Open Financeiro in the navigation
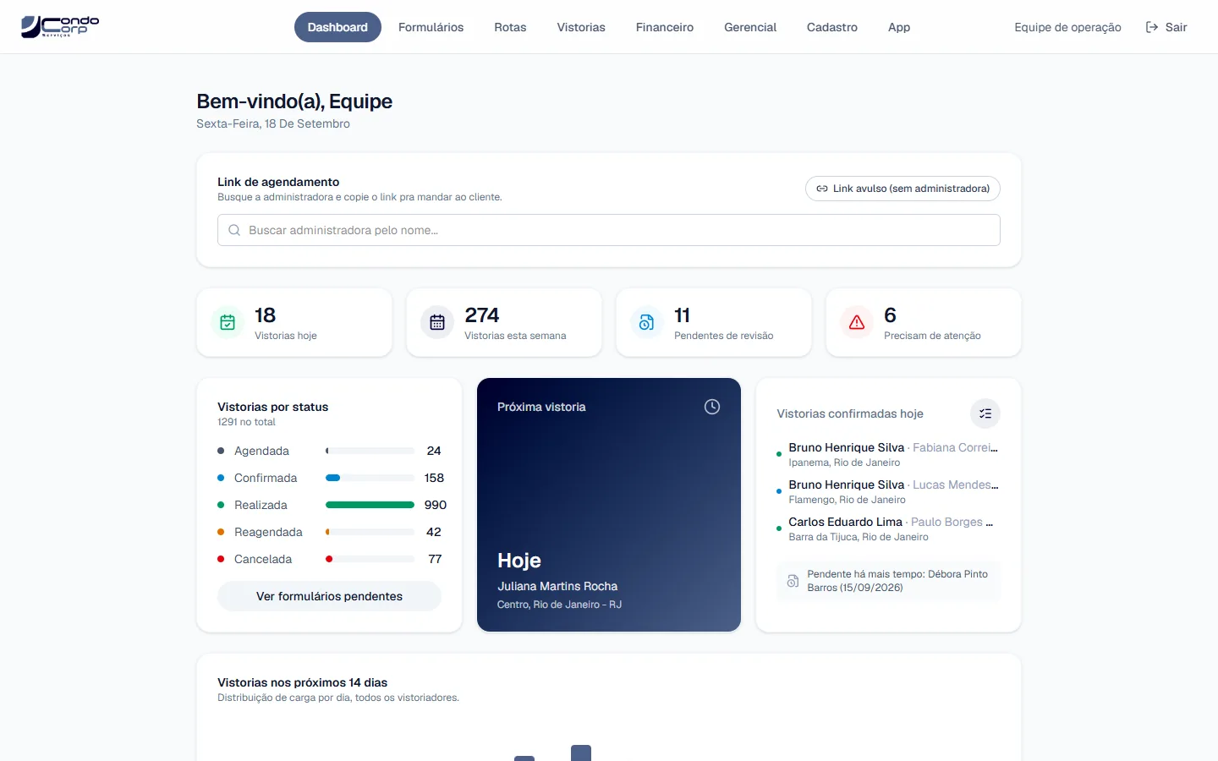This screenshot has width=1218, height=761. (665, 27)
